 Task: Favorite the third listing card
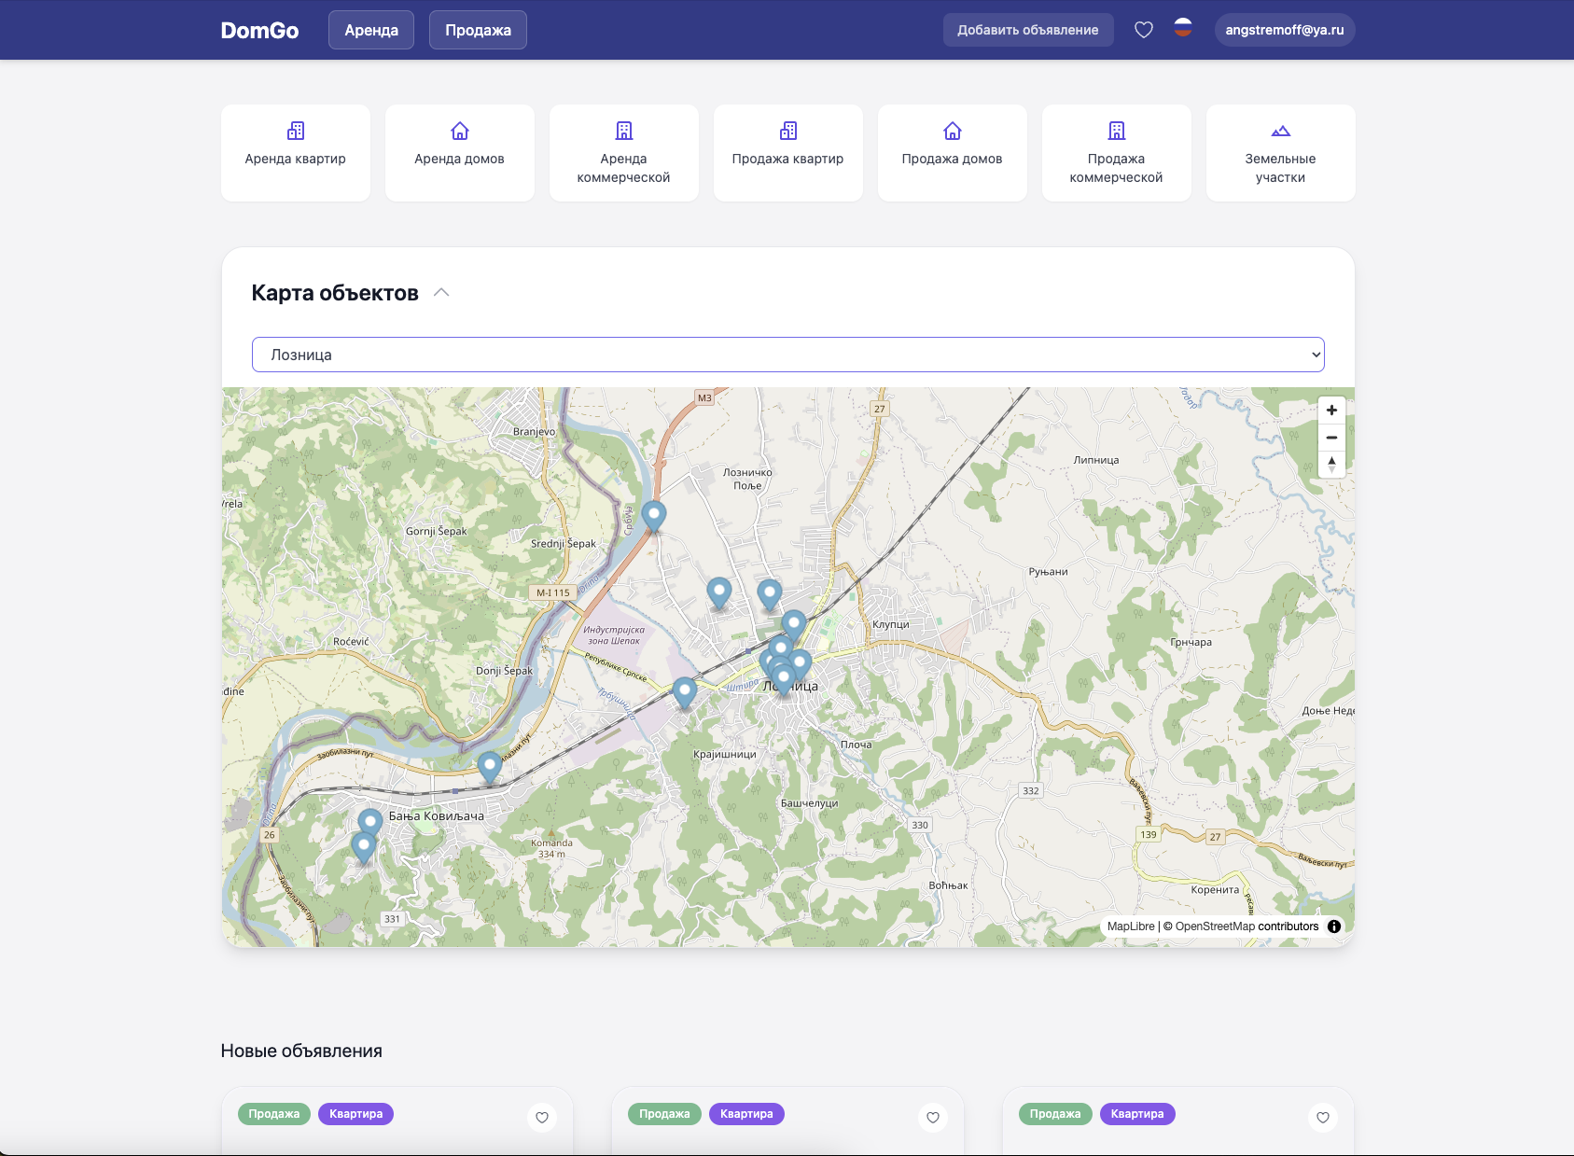(x=1323, y=1117)
